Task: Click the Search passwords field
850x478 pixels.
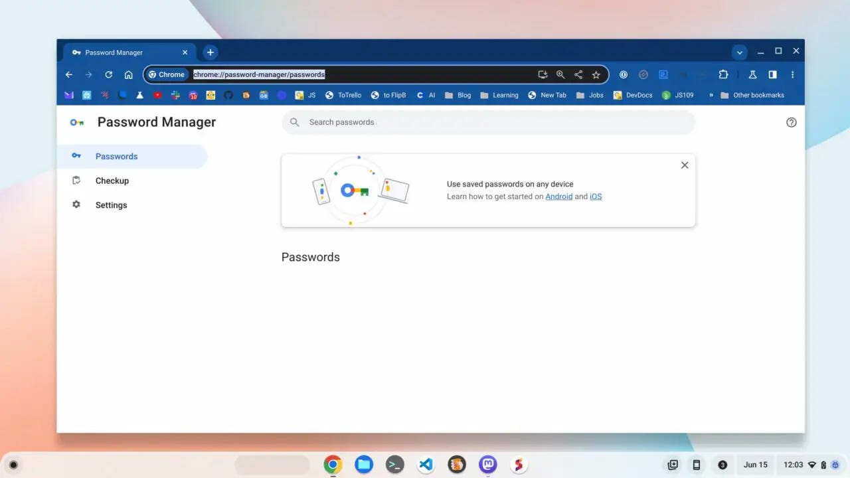Action: pyautogui.click(x=488, y=122)
